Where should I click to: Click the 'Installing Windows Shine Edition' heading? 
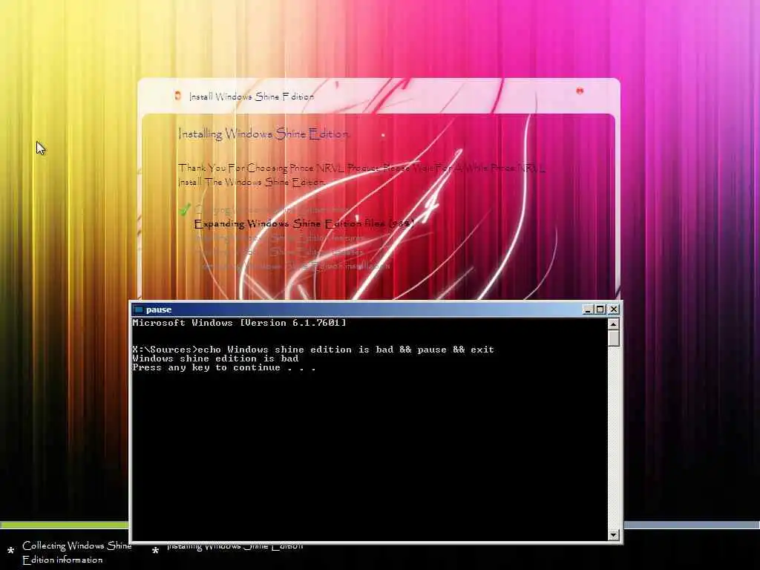263,134
